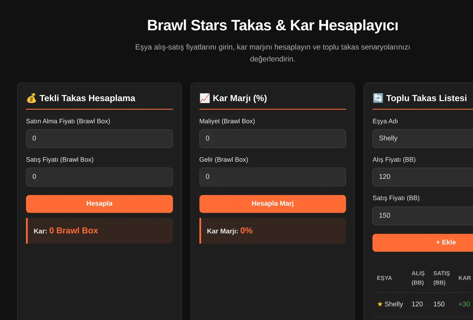The width and height of the screenshot is (473, 320).
Task: Click the Hesapla Marj button
Action: (x=272, y=204)
